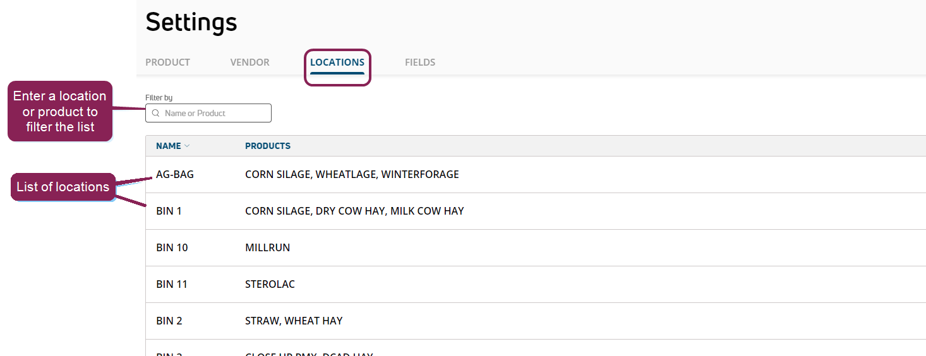Image resolution: width=926 pixels, height=356 pixels.
Task: Click the NAME column sort chevron
Action: [187, 146]
